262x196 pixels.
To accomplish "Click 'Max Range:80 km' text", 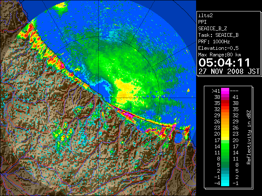I will [219, 55].
